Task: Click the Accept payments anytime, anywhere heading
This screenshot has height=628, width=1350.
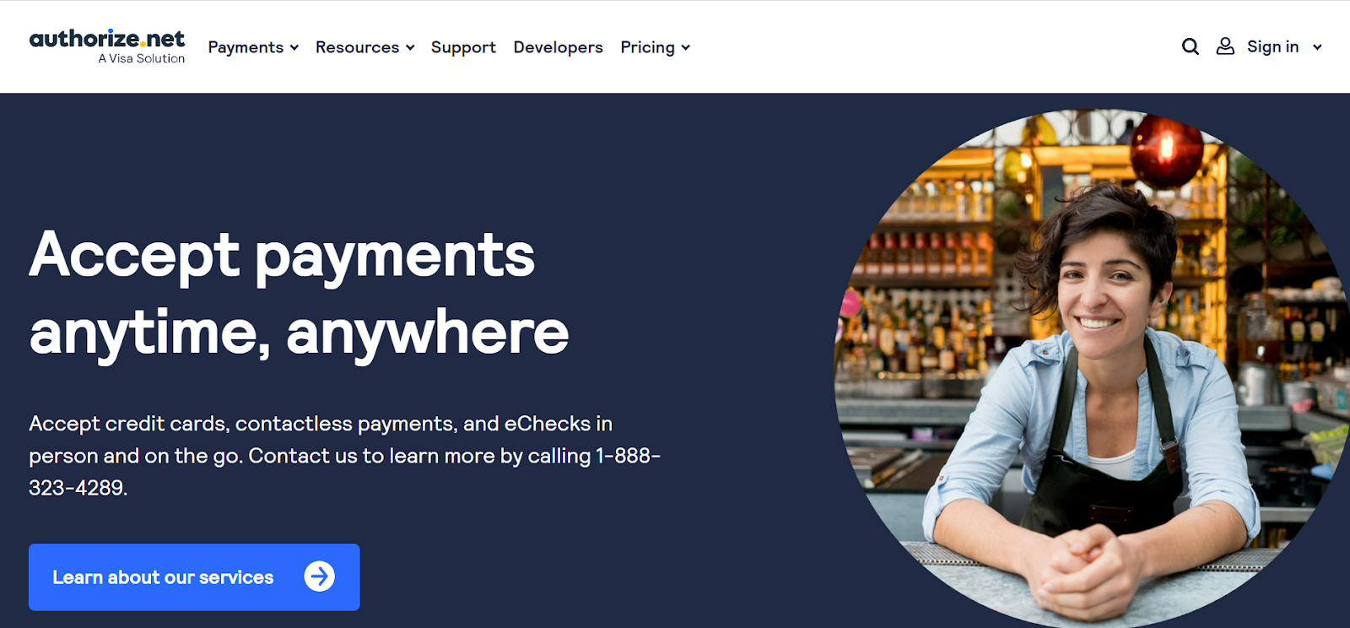Action: coord(299,293)
